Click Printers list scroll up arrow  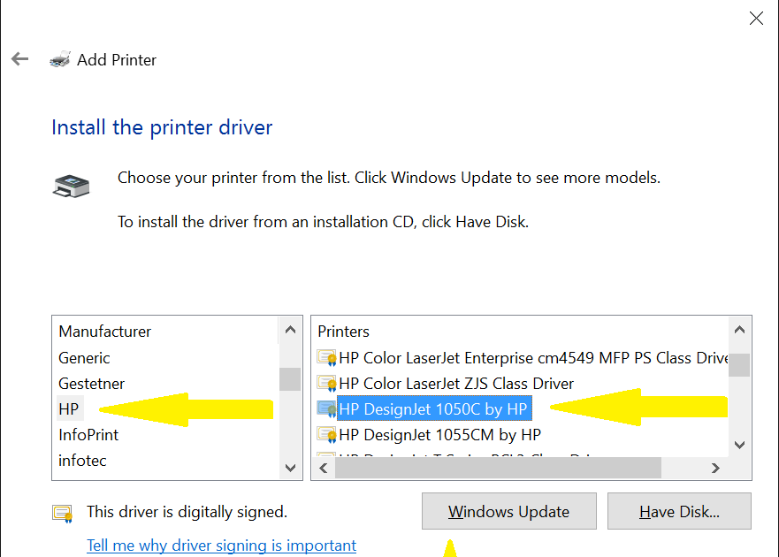[x=739, y=330]
